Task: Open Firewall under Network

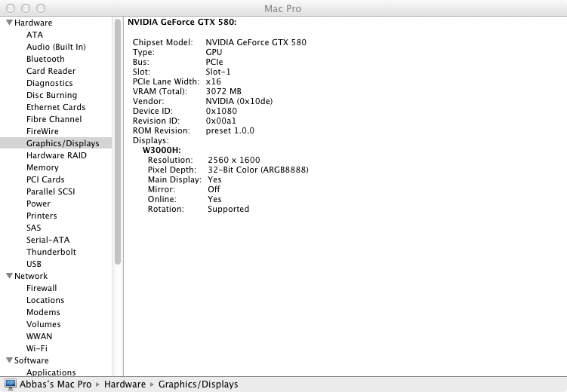Action: (x=42, y=288)
